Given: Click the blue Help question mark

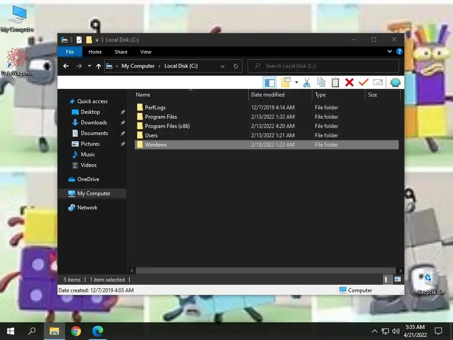Looking at the screenshot, I should tap(399, 51).
